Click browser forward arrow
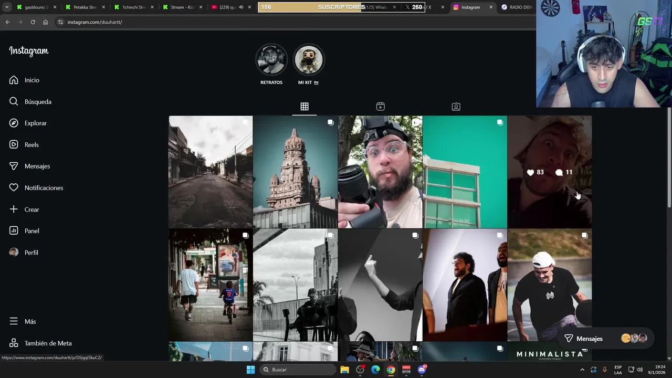Screen dimensions: 672x378 (x=20, y=22)
